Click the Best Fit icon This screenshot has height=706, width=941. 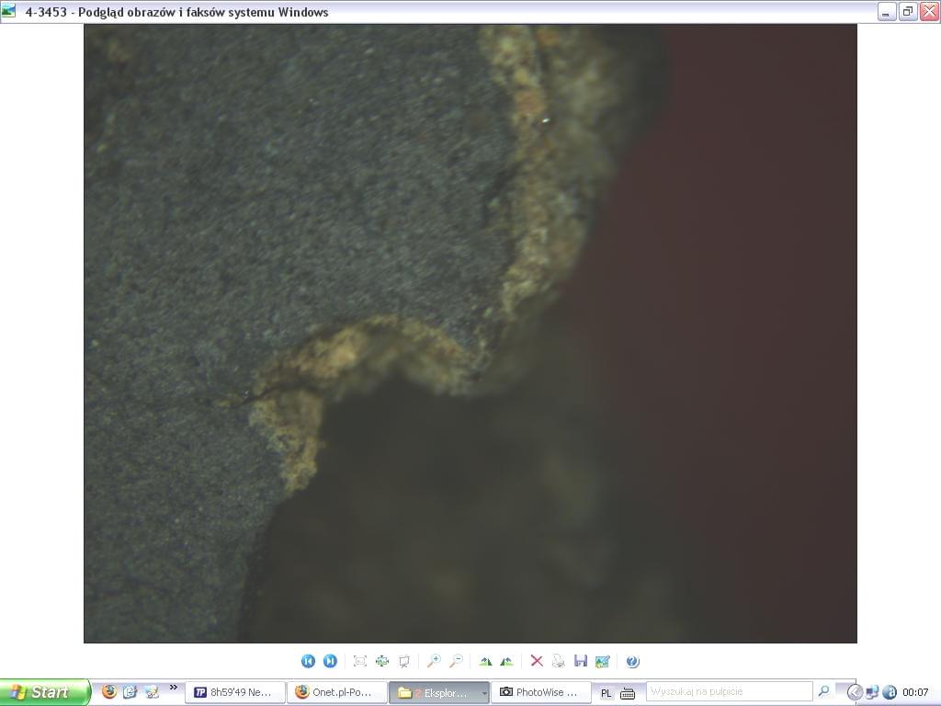[x=360, y=661]
